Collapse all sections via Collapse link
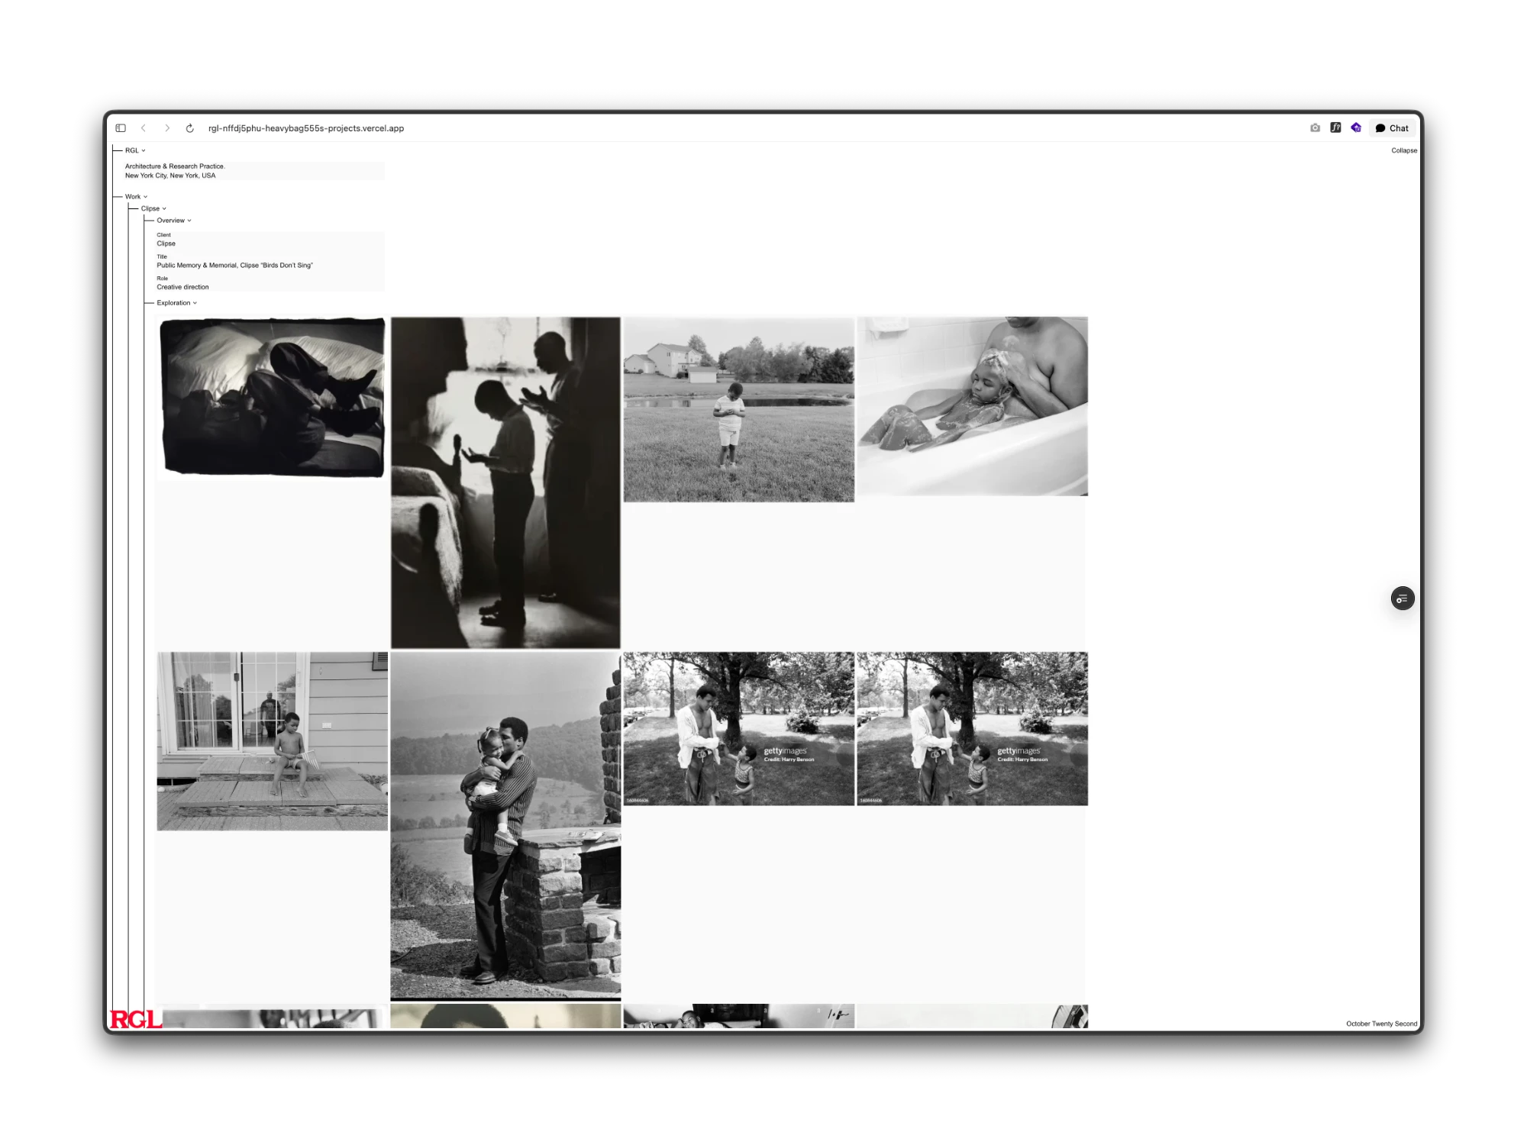 [1404, 150]
